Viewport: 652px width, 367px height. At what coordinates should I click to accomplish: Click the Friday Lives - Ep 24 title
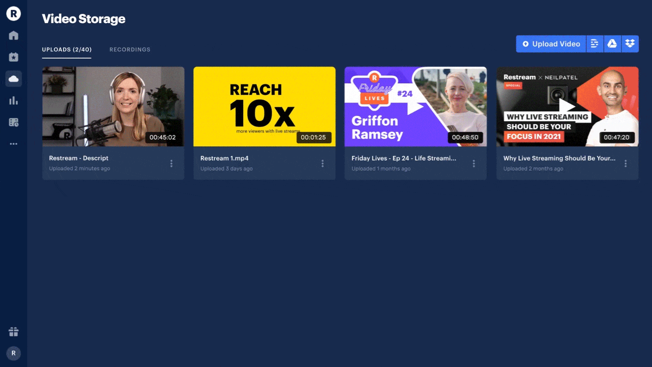(404, 158)
